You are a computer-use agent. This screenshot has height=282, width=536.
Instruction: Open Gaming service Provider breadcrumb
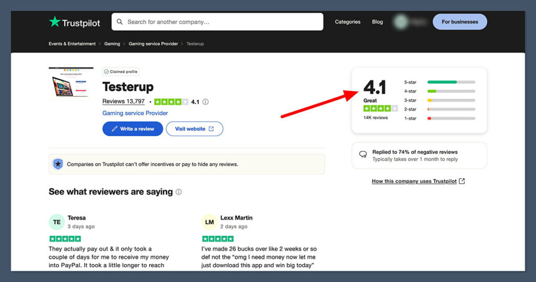pyautogui.click(x=153, y=44)
